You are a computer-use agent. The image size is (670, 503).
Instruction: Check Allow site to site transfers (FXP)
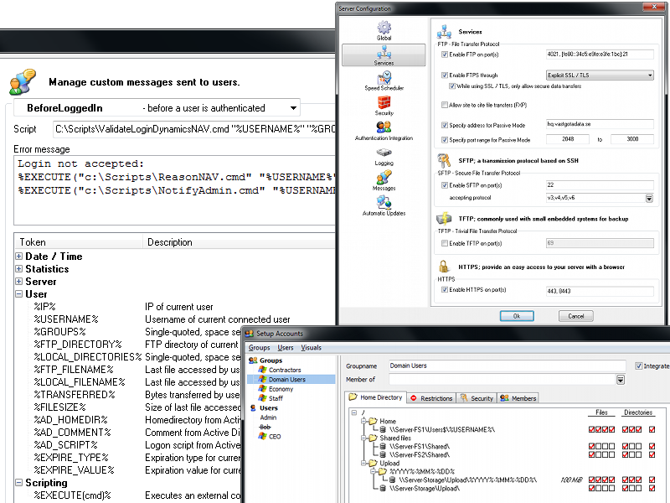coord(445,106)
